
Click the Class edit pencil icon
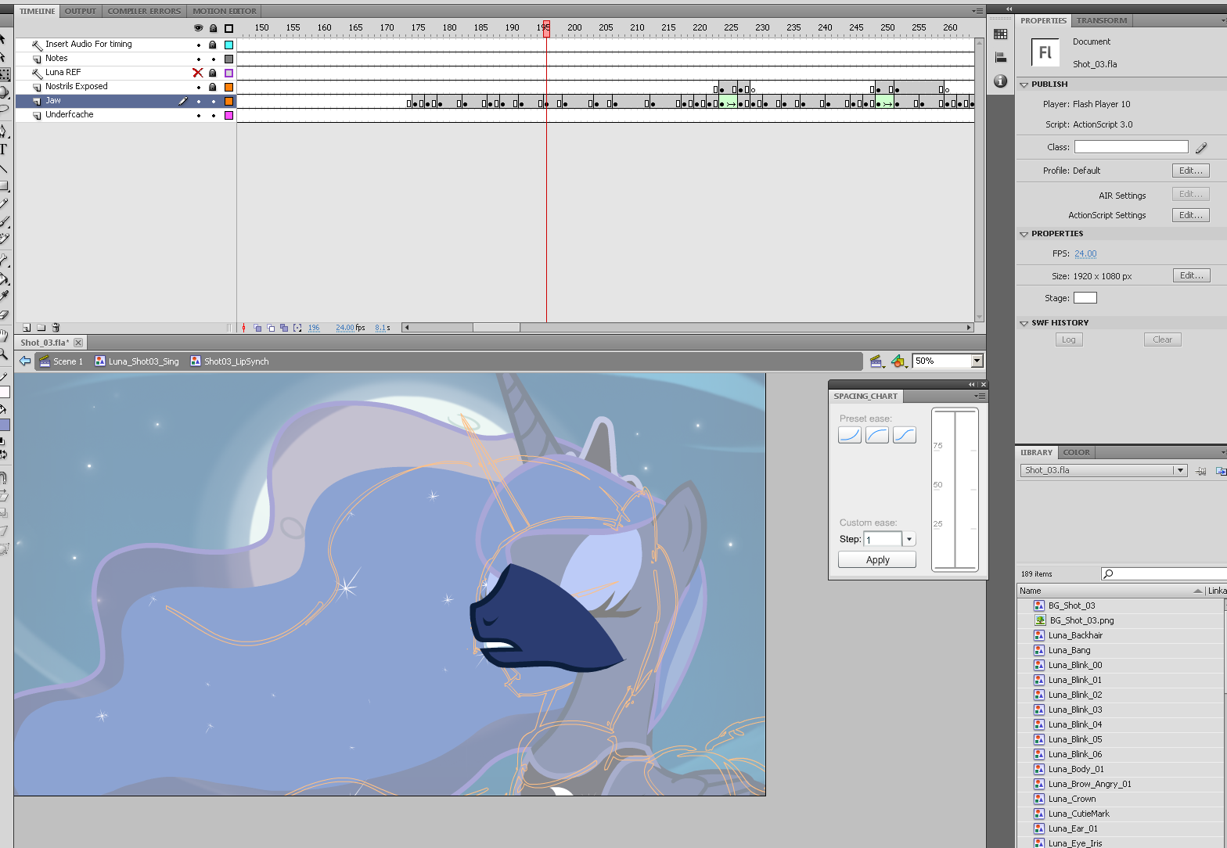1201,147
